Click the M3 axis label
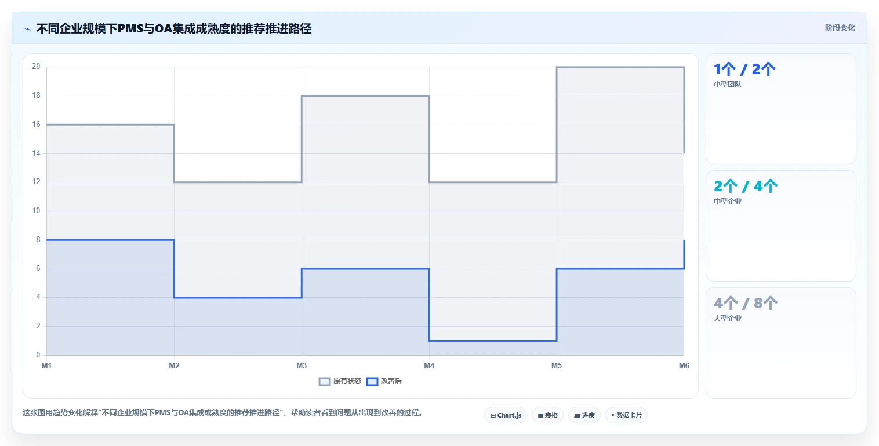 pyautogui.click(x=302, y=365)
